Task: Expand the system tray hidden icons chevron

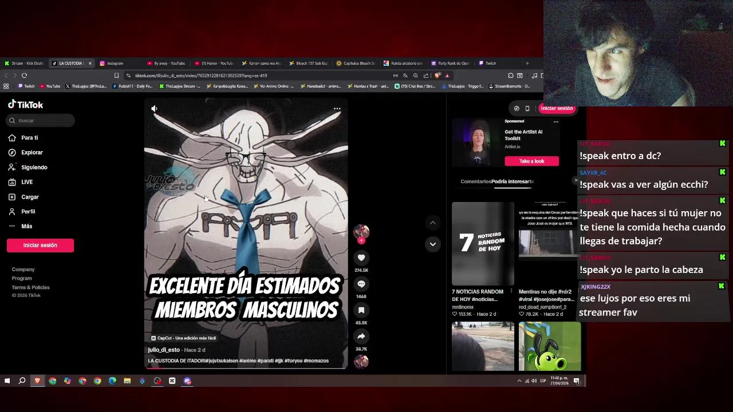Action: click(519, 381)
